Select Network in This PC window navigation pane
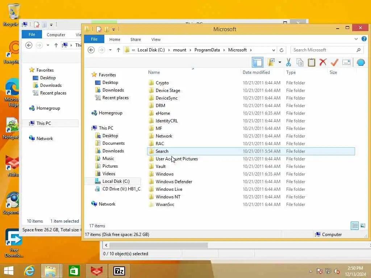Viewport: 371px width, 278px height. 41,139
